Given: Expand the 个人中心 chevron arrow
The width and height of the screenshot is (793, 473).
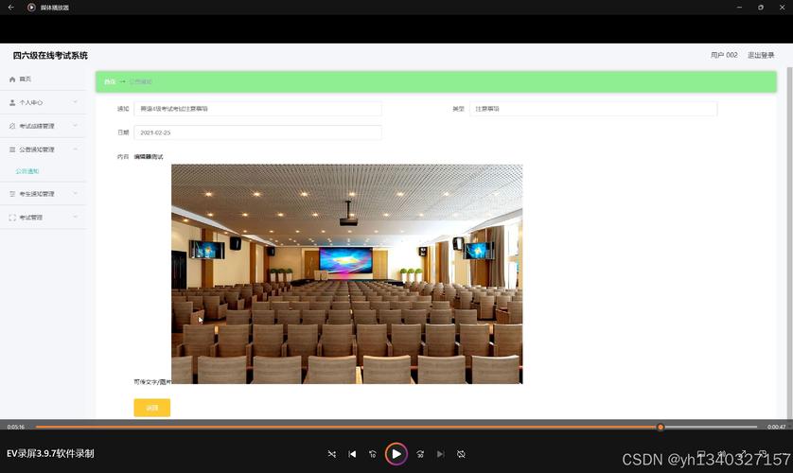Looking at the screenshot, I should tap(75, 102).
